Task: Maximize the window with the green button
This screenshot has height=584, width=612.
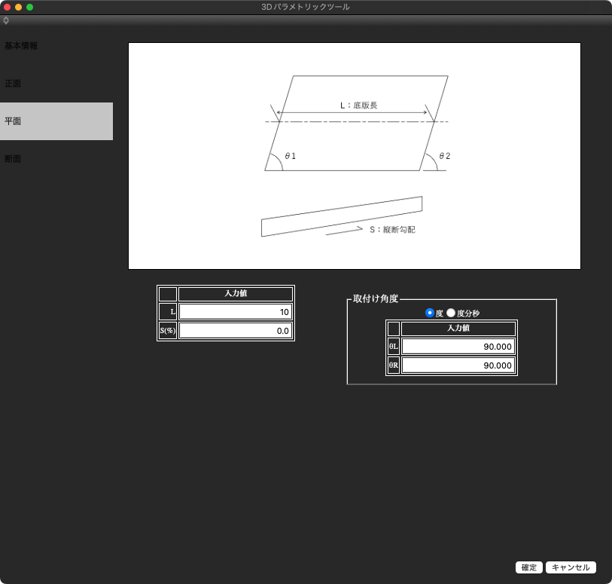Action: [x=30, y=7]
